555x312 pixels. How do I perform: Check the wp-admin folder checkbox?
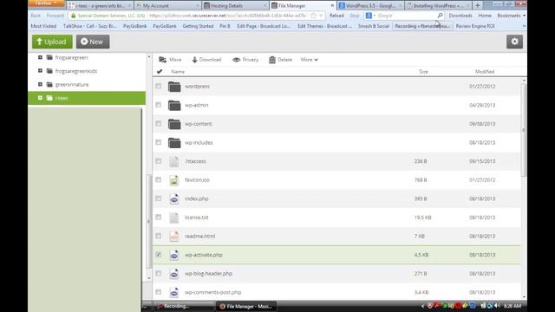[x=158, y=105]
